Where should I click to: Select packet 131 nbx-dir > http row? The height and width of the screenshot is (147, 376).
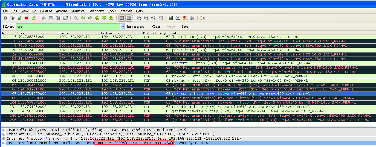188,107
